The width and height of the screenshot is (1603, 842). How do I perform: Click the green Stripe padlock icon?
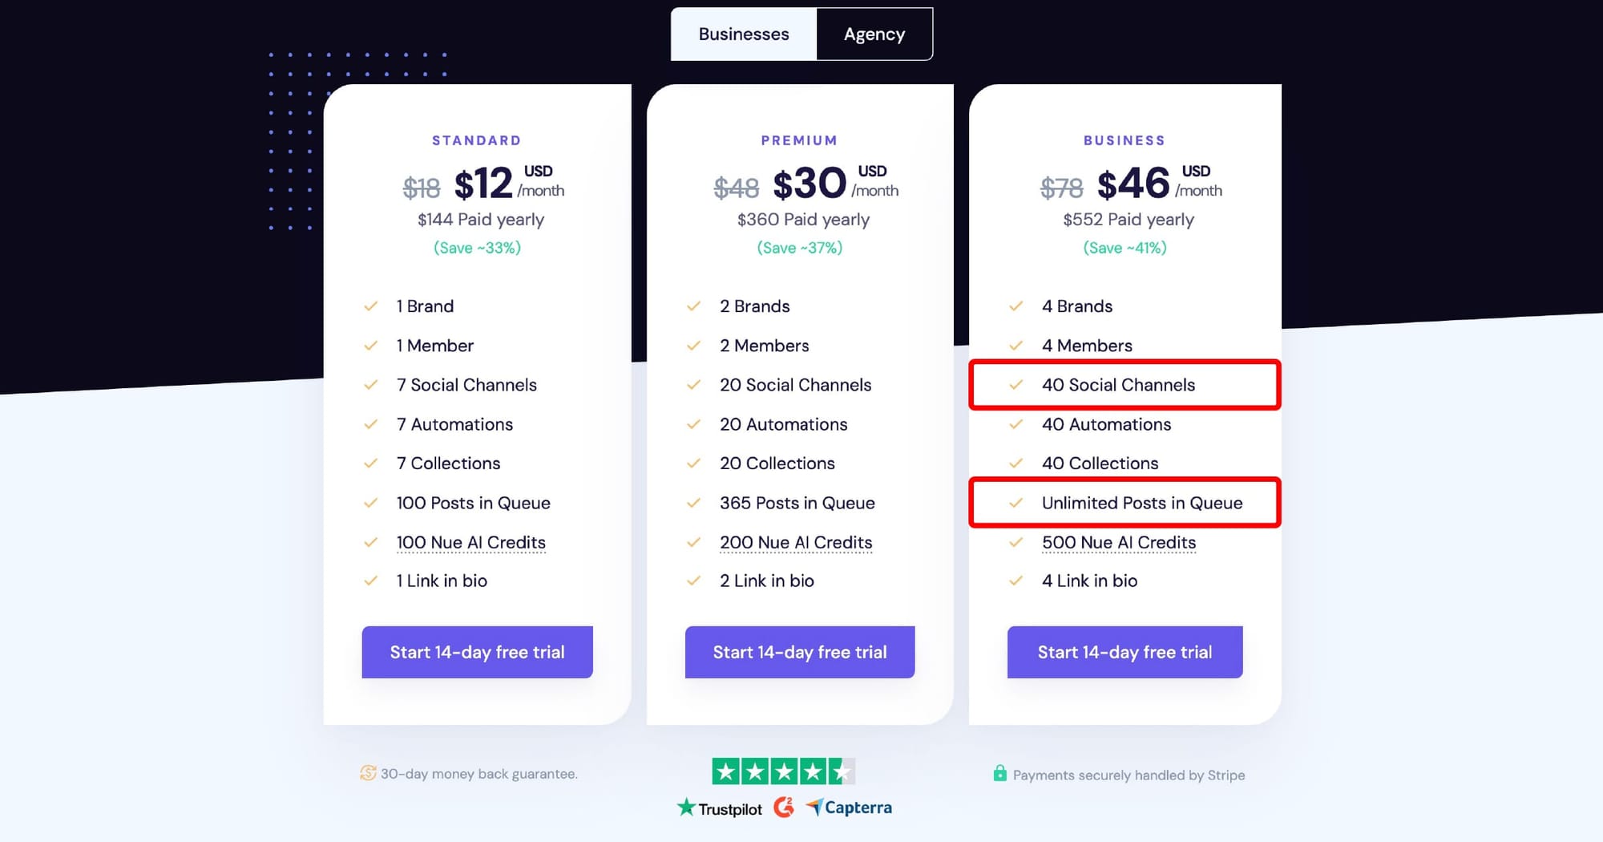tap(999, 774)
